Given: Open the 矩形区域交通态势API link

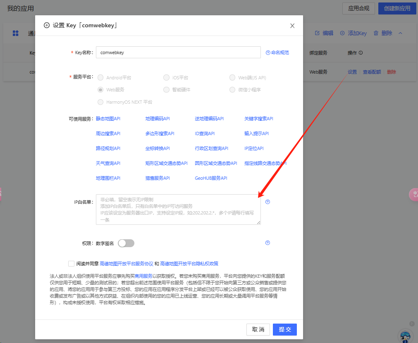Looking at the screenshot, I should 167,163.
